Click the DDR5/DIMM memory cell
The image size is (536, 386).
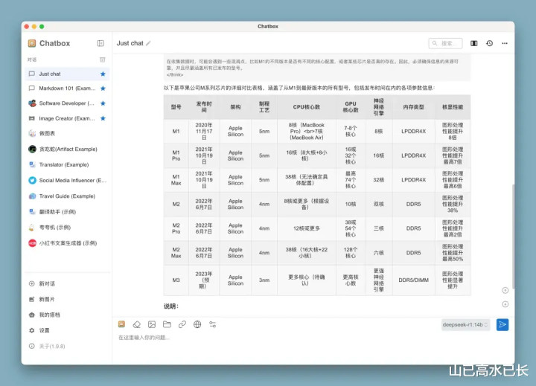413,280
